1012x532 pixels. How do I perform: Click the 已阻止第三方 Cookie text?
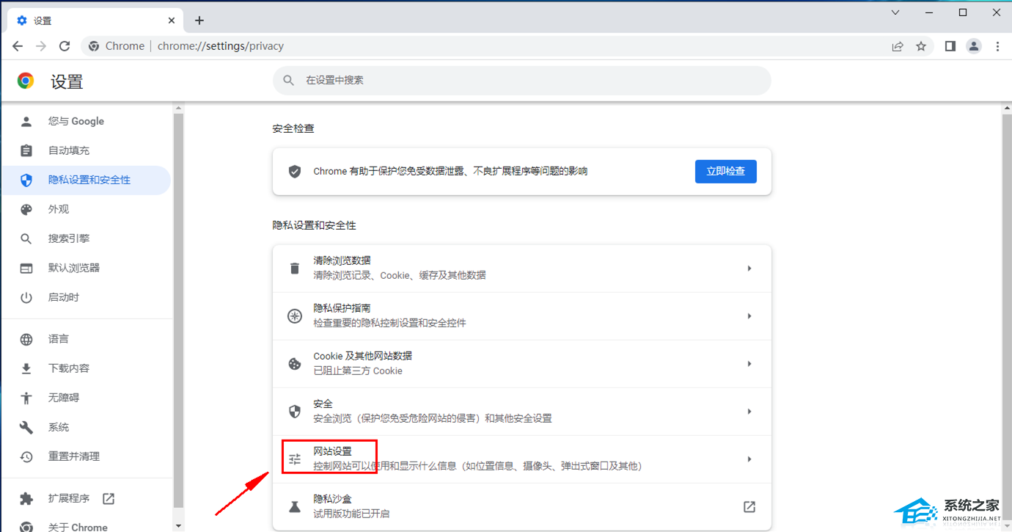tap(358, 371)
